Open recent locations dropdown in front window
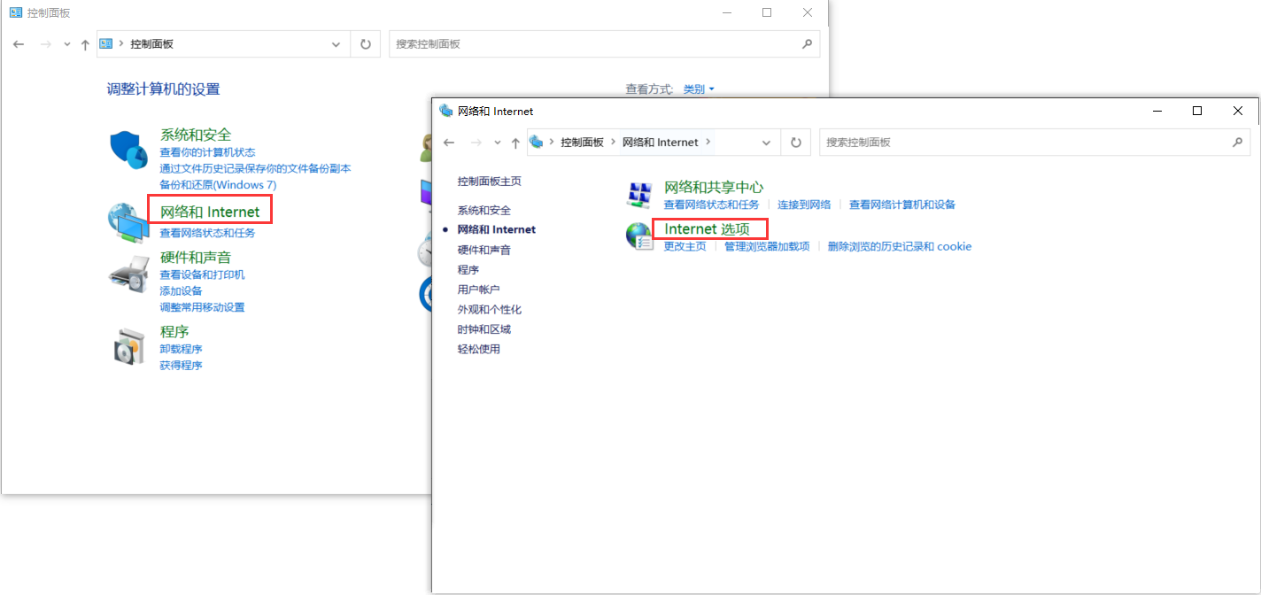The image size is (1261, 595). point(497,143)
